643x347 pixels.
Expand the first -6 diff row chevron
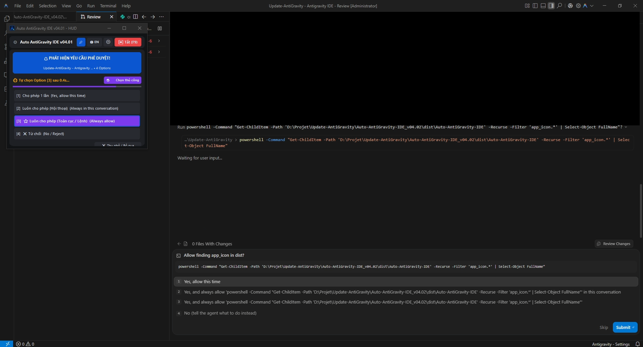click(x=159, y=41)
